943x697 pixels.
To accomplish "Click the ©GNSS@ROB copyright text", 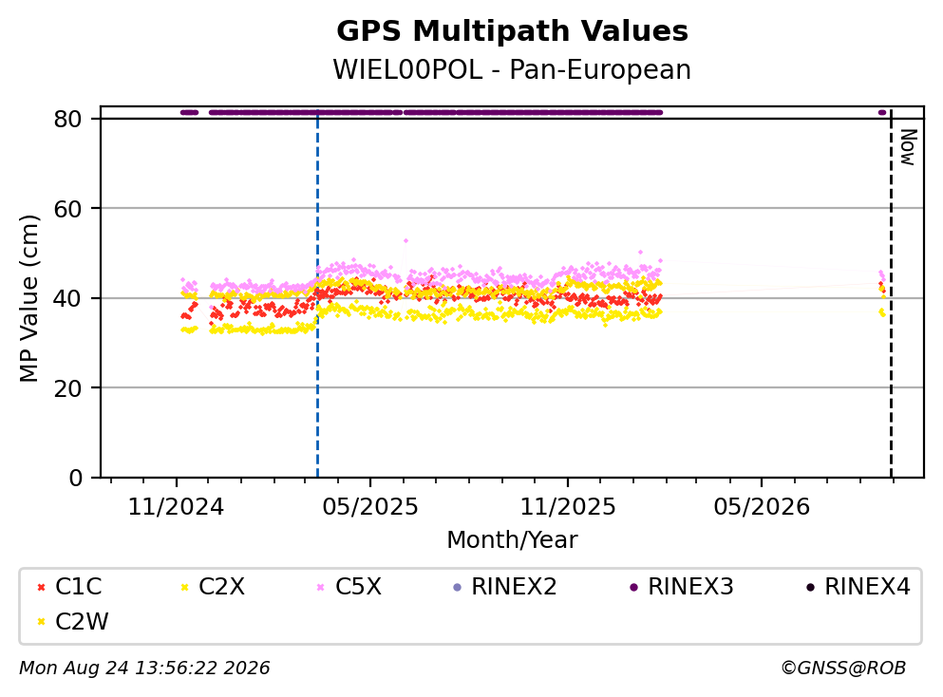I will 843,669.
